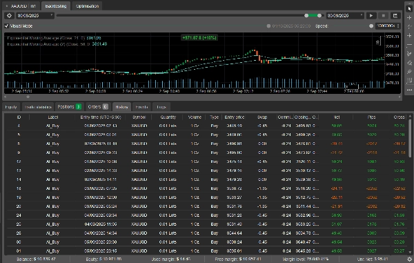
Task: Open the Logs tab
Action: (161, 107)
